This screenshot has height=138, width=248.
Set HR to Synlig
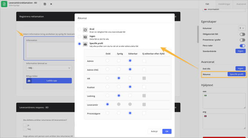(x=119, y=78)
